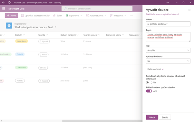Open Priorita column header menu
Screen dimensions: 194x122
[43, 35]
